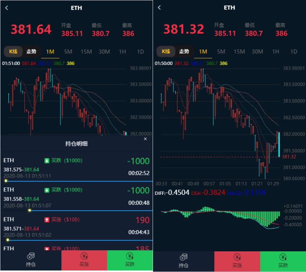Image resolution: width=306 pixels, height=272 pixels.
Task: Click progress dot for 01:51:07 position
Action: (29, 210)
